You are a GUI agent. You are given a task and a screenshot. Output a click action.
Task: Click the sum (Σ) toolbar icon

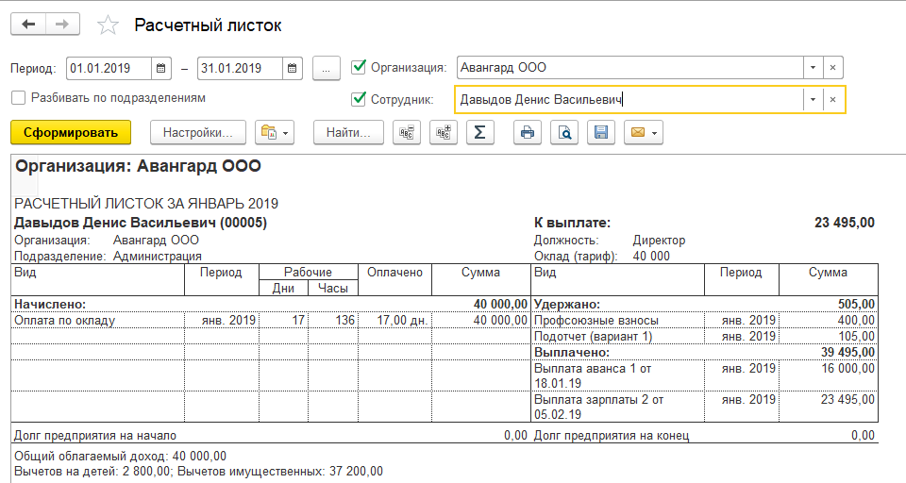point(479,132)
